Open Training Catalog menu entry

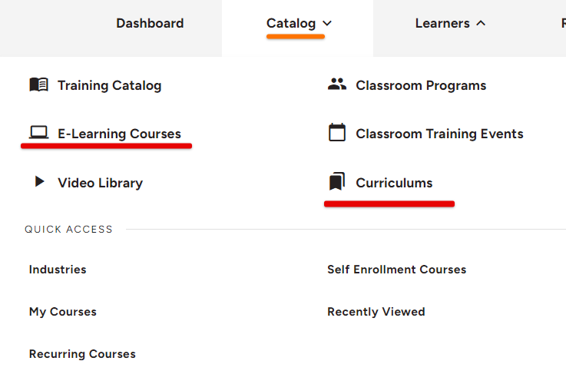point(109,85)
